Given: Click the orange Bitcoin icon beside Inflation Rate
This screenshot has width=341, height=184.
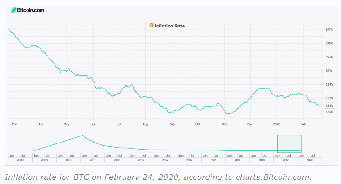Looking at the screenshot, I should click(x=151, y=26).
